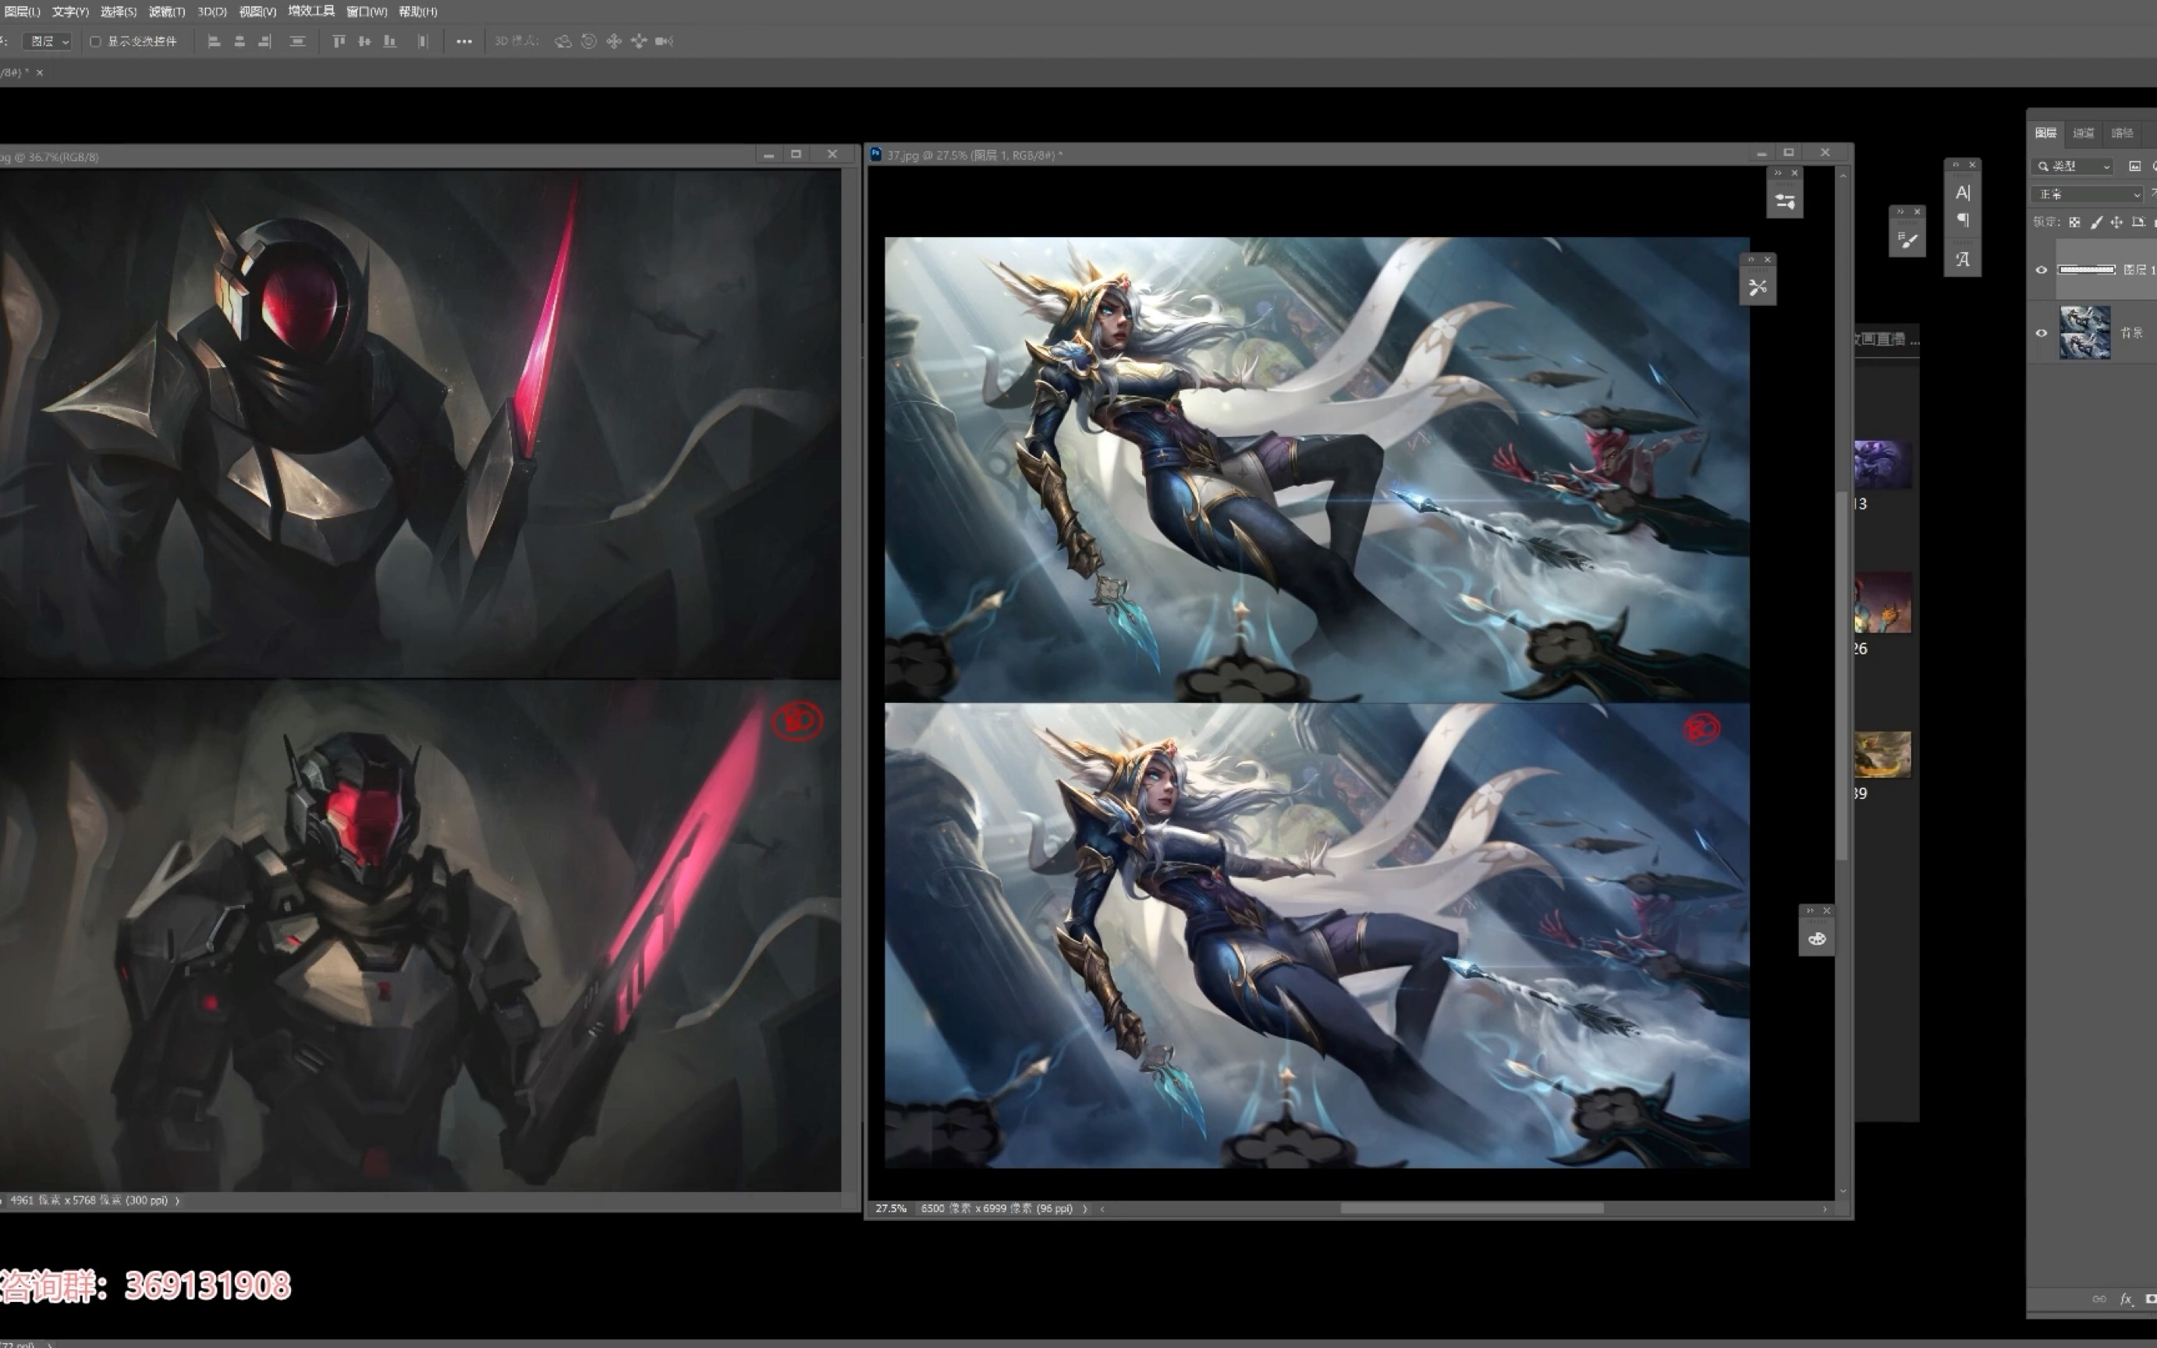Image resolution: width=2157 pixels, height=1348 pixels.
Task: Click the link layers chain icon
Action: (x=2099, y=1299)
